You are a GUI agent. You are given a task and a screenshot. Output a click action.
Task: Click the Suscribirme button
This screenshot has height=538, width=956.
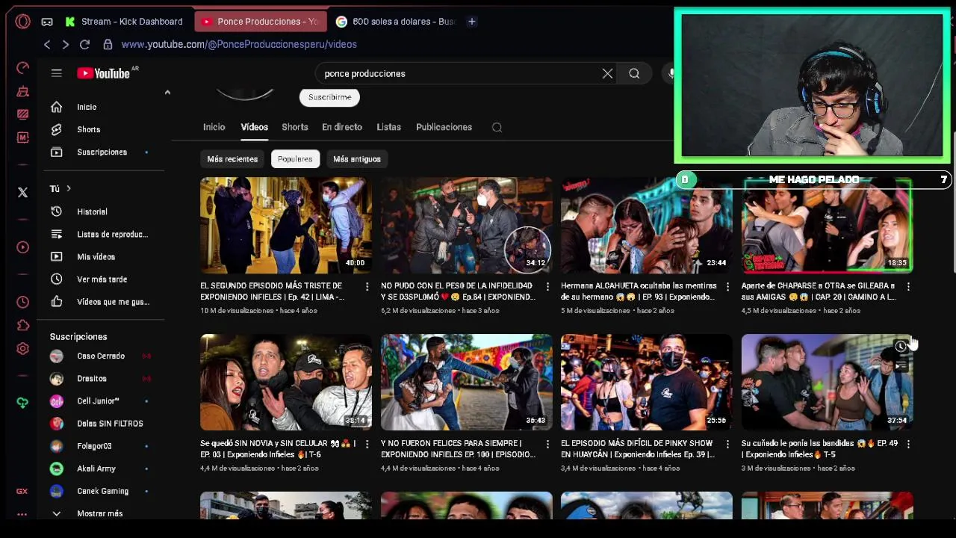click(x=329, y=97)
